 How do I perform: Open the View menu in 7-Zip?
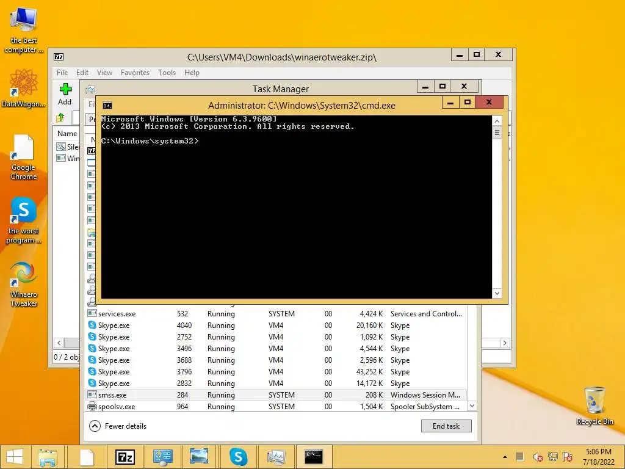104,73
